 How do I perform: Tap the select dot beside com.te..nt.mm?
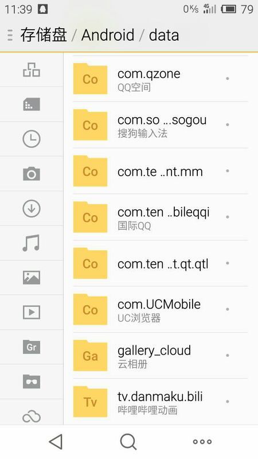[x=227, y=170]
